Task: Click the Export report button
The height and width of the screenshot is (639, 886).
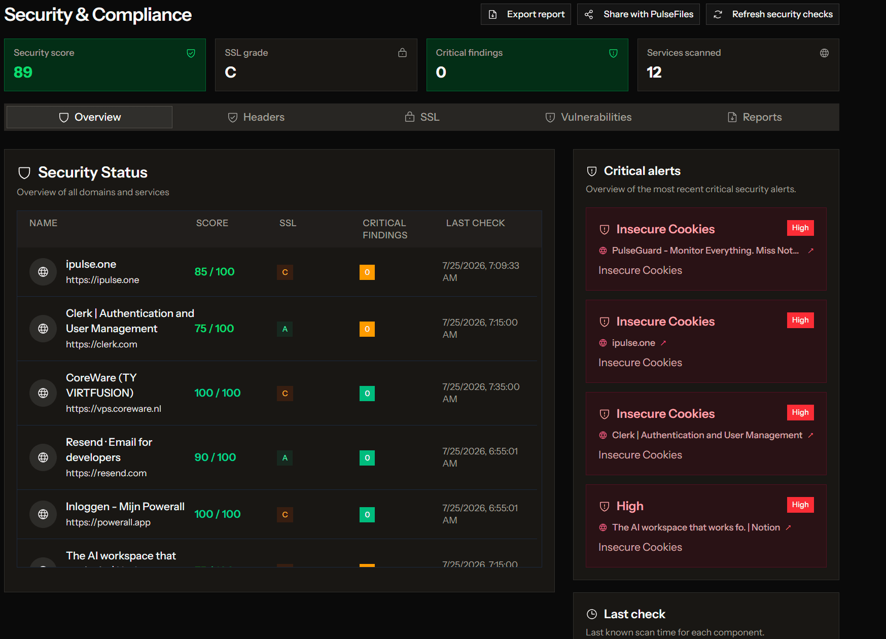Action: [525, 14]
